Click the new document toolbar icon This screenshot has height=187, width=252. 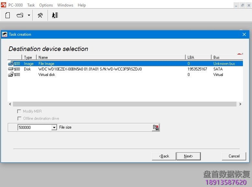(8, 15)
